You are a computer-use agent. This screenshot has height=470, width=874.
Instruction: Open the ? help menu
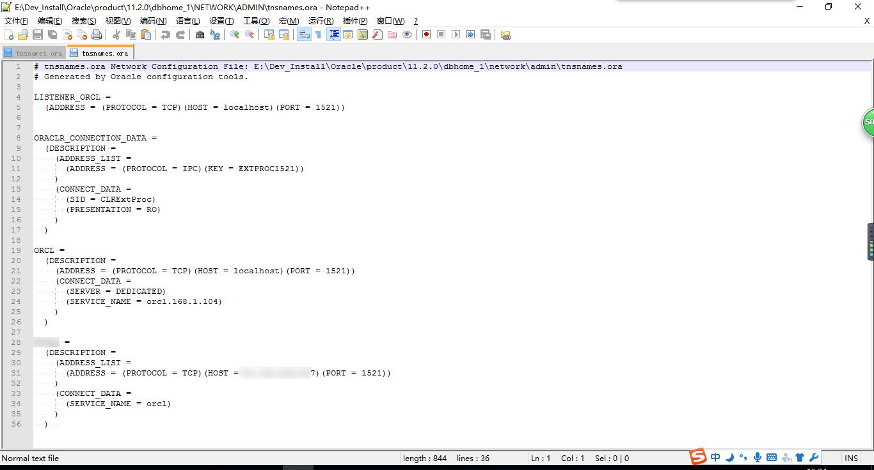416,21
